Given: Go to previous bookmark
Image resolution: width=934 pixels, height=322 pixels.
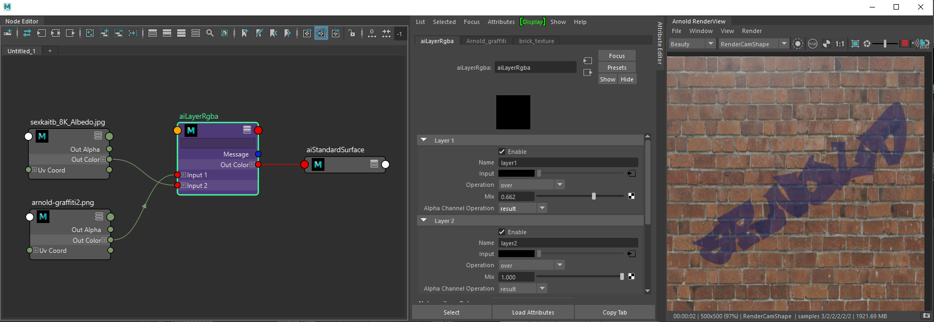Looking at the screenshot, I should (273, 33).
